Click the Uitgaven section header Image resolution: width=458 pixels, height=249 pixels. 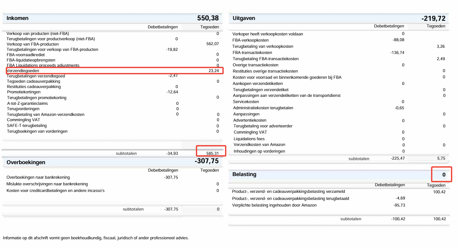[244, 18]
